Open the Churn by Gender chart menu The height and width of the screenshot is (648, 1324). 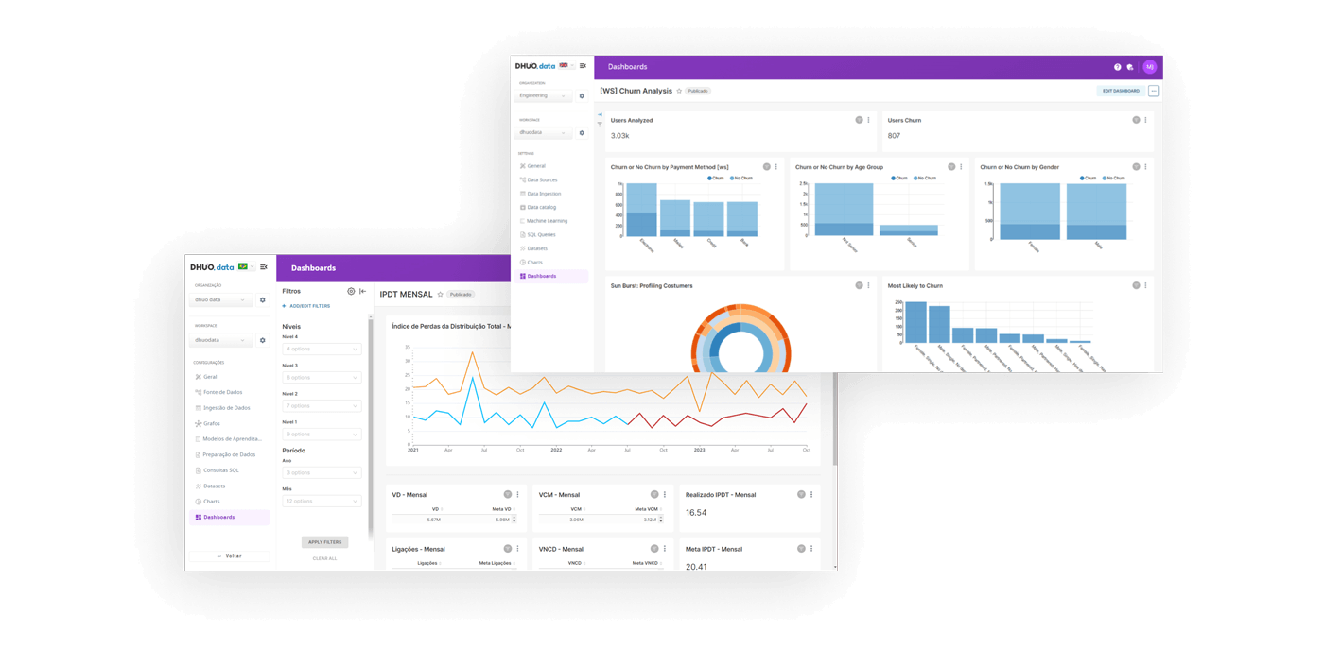coord(1145,167)
